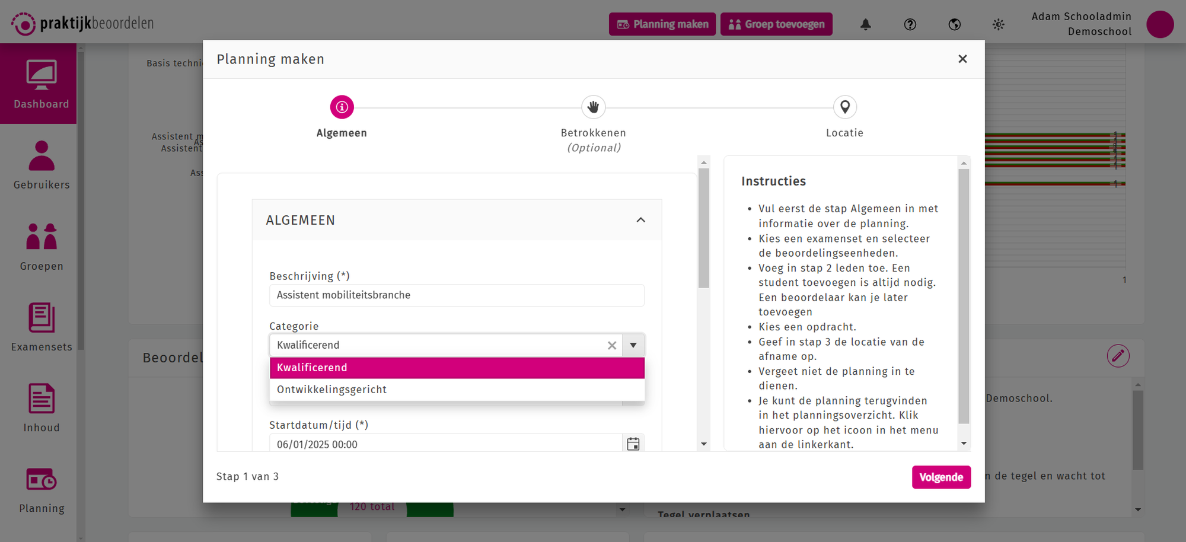Open Groepen from the sidebar
This screenshot has width=1186, height=542.
[42, 246]
